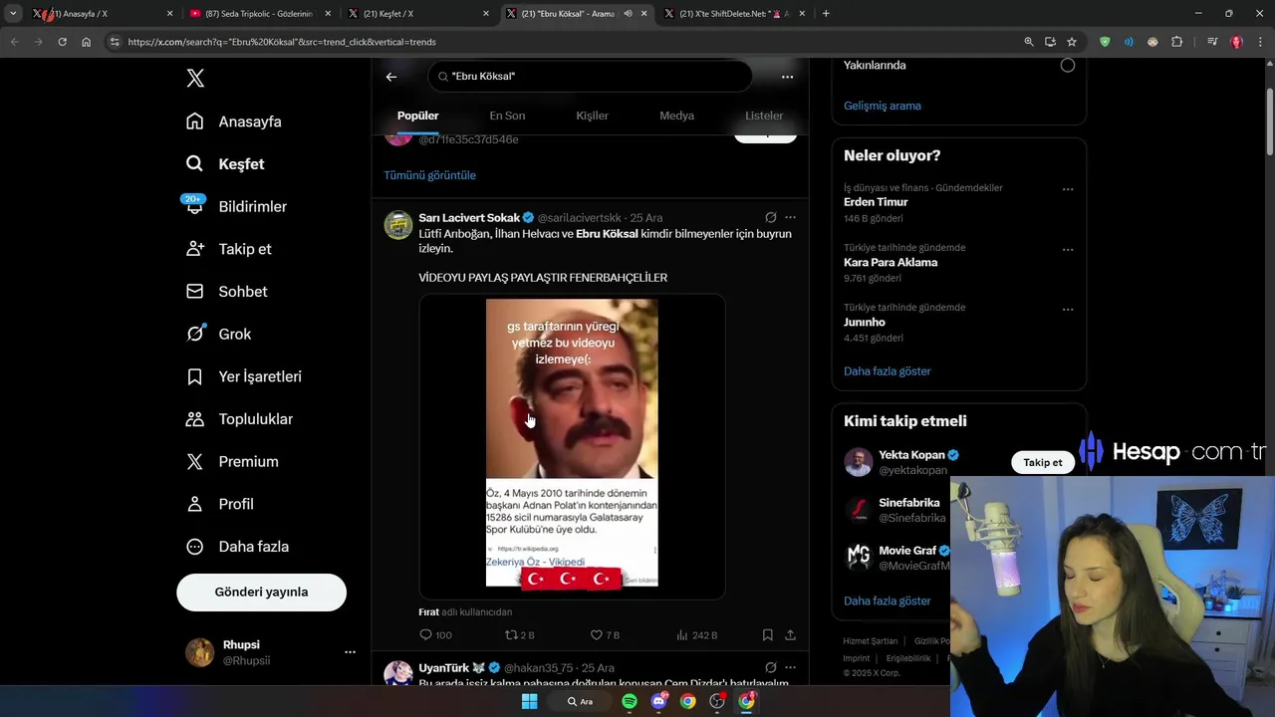The width and height of the screenshot is (1275, 717).
Task: Switch to Listeler tab
Action: pyautogui.click(x=764, y=116)
